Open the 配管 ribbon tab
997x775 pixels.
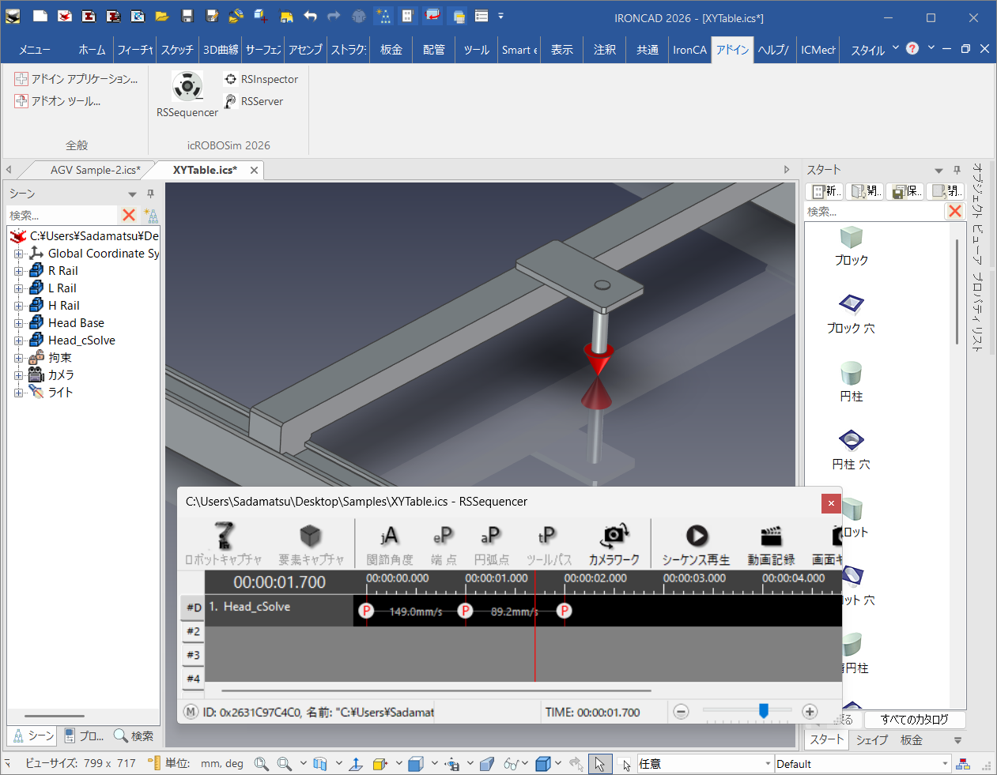pos(434,50)
